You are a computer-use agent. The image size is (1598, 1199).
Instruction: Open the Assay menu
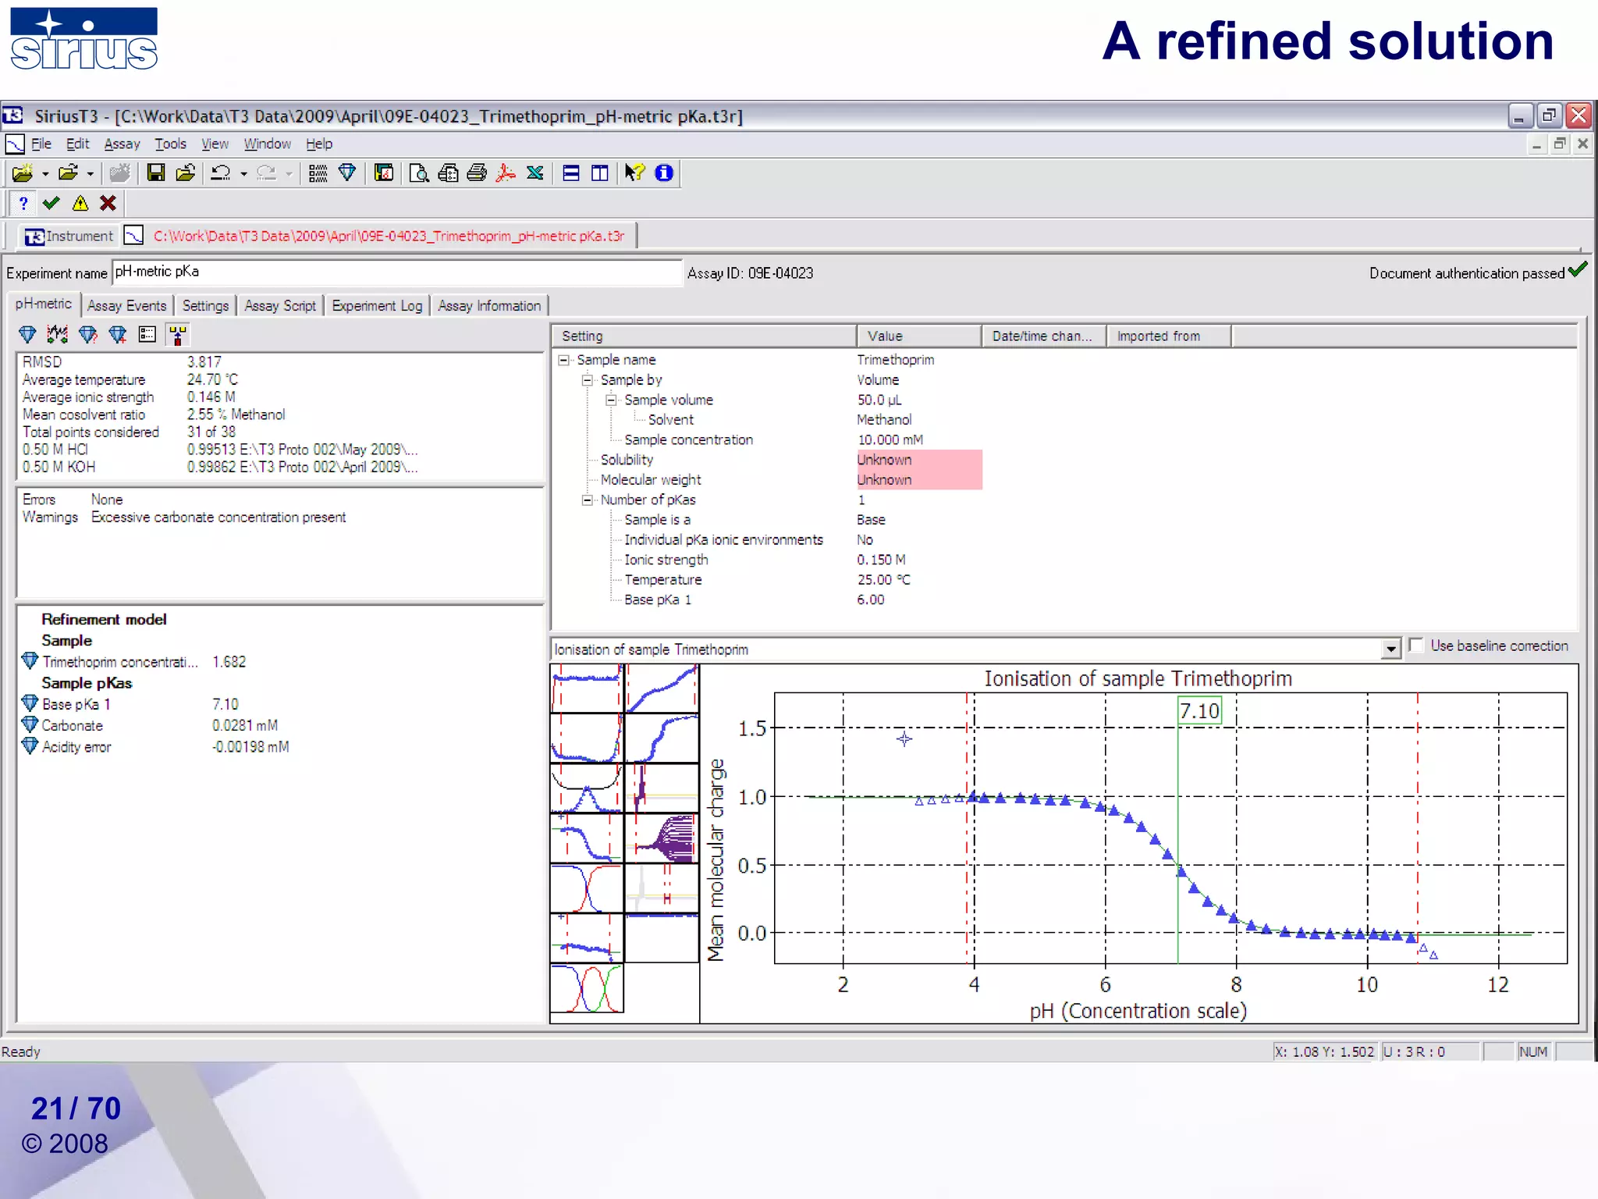pyautogui.click(x=122, y=144)
